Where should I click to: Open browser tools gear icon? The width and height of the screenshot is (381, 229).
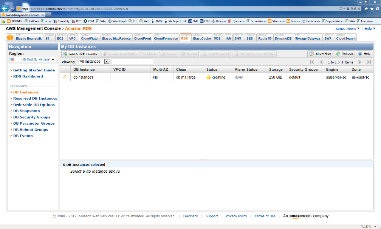point(377,9)
